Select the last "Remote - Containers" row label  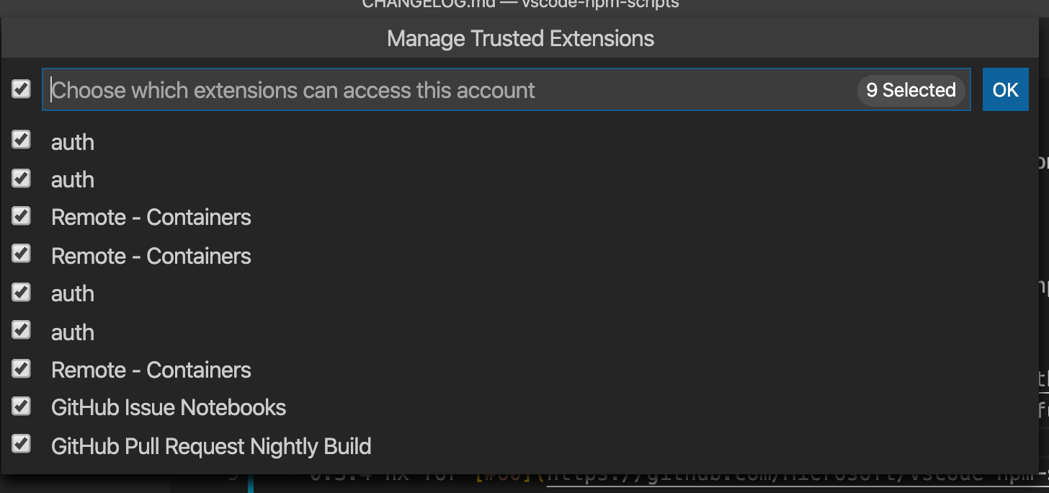click(151, 370)
